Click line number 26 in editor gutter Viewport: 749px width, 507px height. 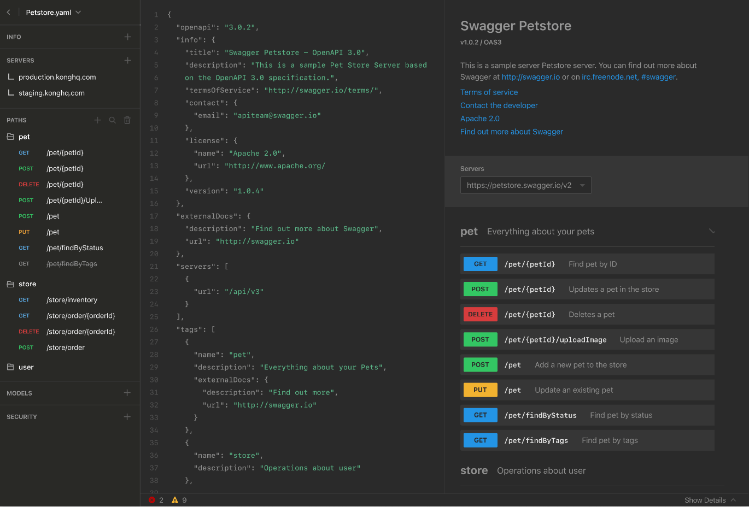[154, 329]
